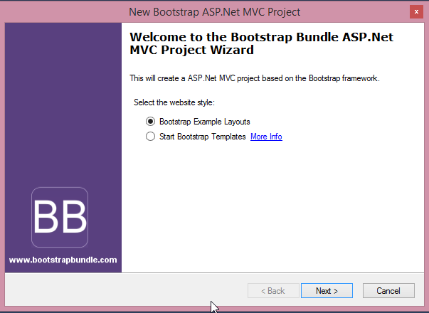The width and height of the screenshot is (429, 313).
Task: Close the wizard with the red X button
Action: coord(416,12)
